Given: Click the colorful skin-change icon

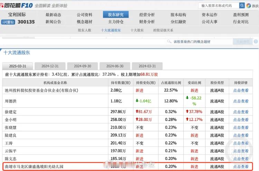Looking at the screenshot, I should pyautogui.click(x=248, y=6).
